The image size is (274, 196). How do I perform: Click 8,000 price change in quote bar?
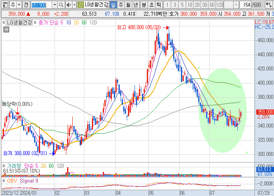tap(43, 14)
